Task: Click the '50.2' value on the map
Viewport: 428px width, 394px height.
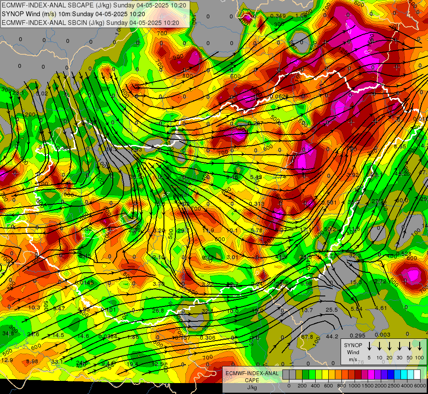Action: [330, 229]
